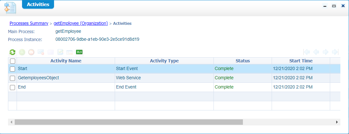Click the green envelope toolbar icon
The image size is (349, 134).
click(22, 52)
